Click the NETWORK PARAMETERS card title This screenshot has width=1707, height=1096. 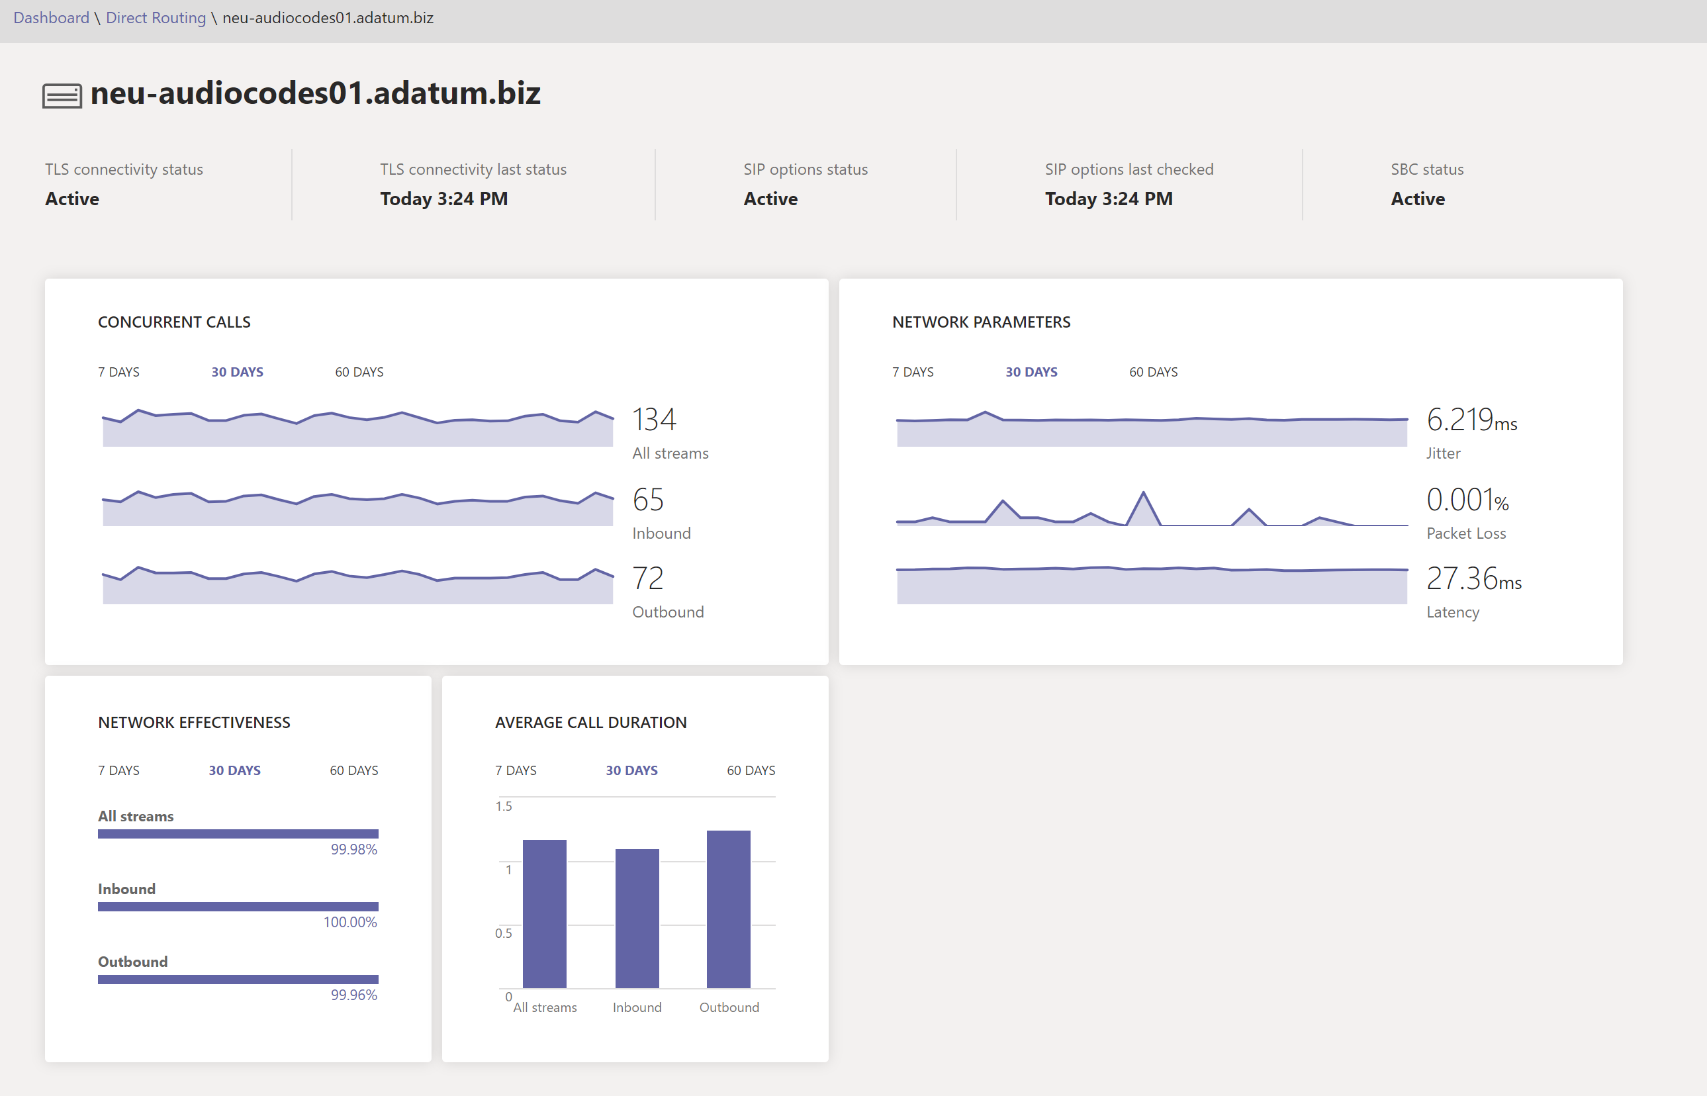click(x=981, y=322)
